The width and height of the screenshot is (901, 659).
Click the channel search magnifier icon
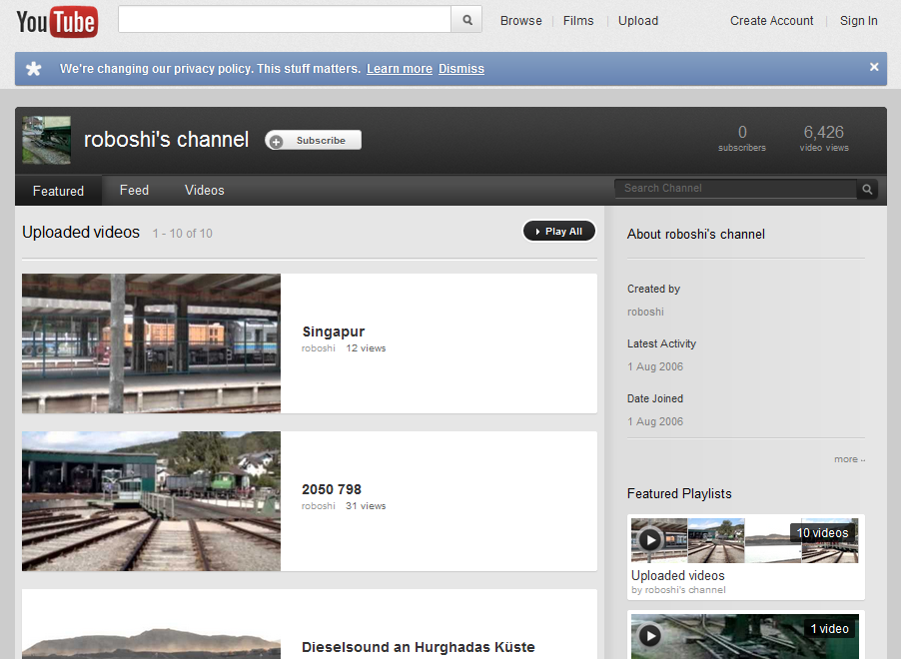(x=867, y=189)
